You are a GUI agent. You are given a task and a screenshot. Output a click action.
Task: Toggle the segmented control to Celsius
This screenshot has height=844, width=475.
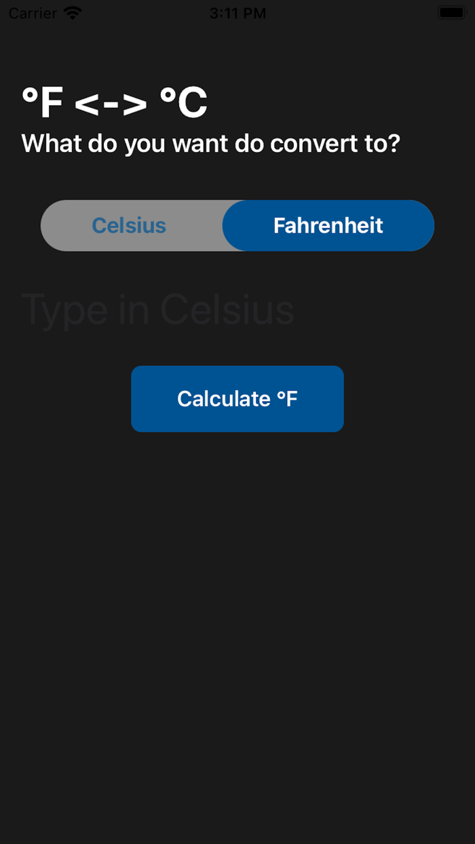coord(129,225)
